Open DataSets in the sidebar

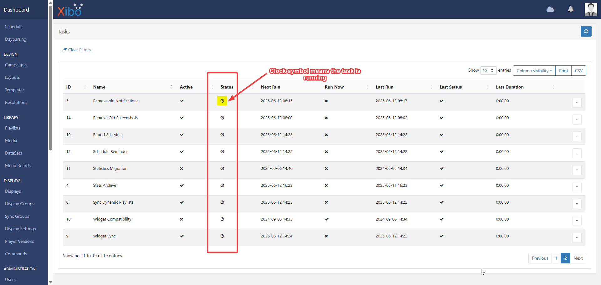pyautogui.click(x=13, y=153)
